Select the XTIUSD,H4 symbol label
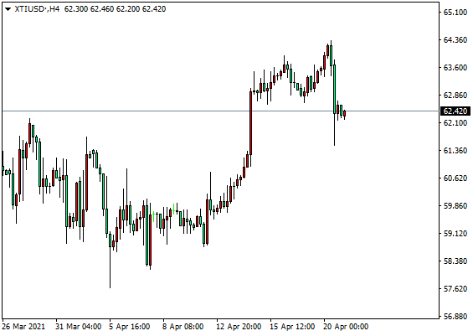 [37, 9]
